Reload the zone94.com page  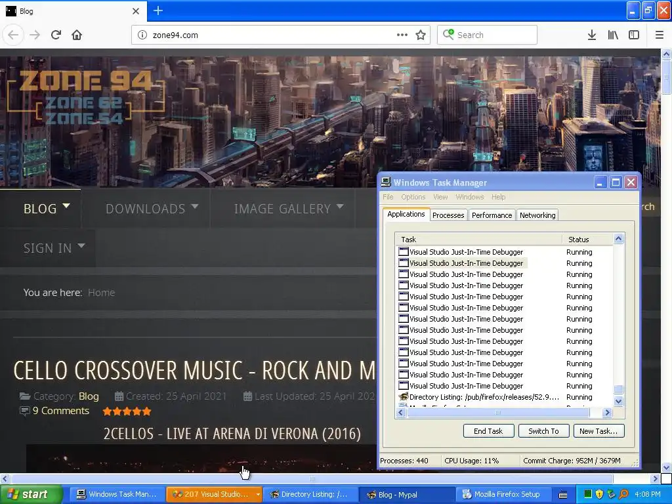point(56,35)
